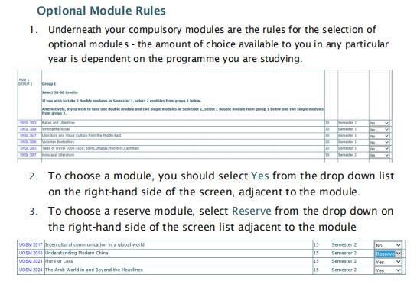Open the dropdown for Rakes and Libertines
The height and width of the screenshot is (281, 417).
(x=380, y=123)
